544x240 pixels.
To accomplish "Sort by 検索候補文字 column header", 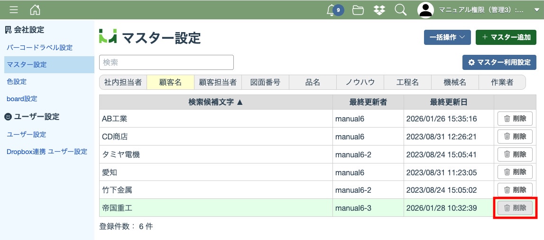I will [x=216, y=102].
